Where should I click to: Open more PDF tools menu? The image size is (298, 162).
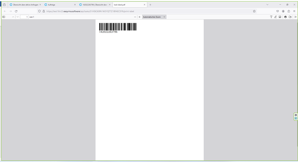tap(295, 17)
